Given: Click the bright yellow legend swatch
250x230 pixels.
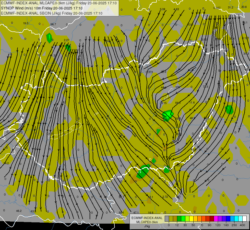Looking at the screenshot, I should [191, 218].
